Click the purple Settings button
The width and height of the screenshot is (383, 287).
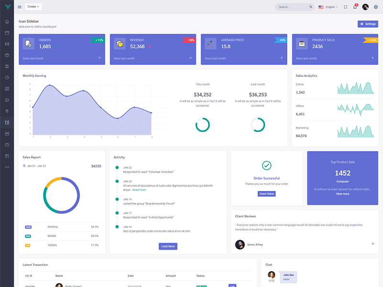[368, 24]
